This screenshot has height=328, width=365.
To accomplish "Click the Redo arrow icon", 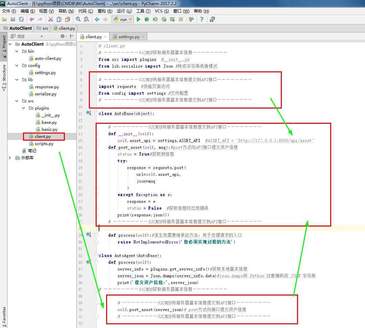I will 40,20.
